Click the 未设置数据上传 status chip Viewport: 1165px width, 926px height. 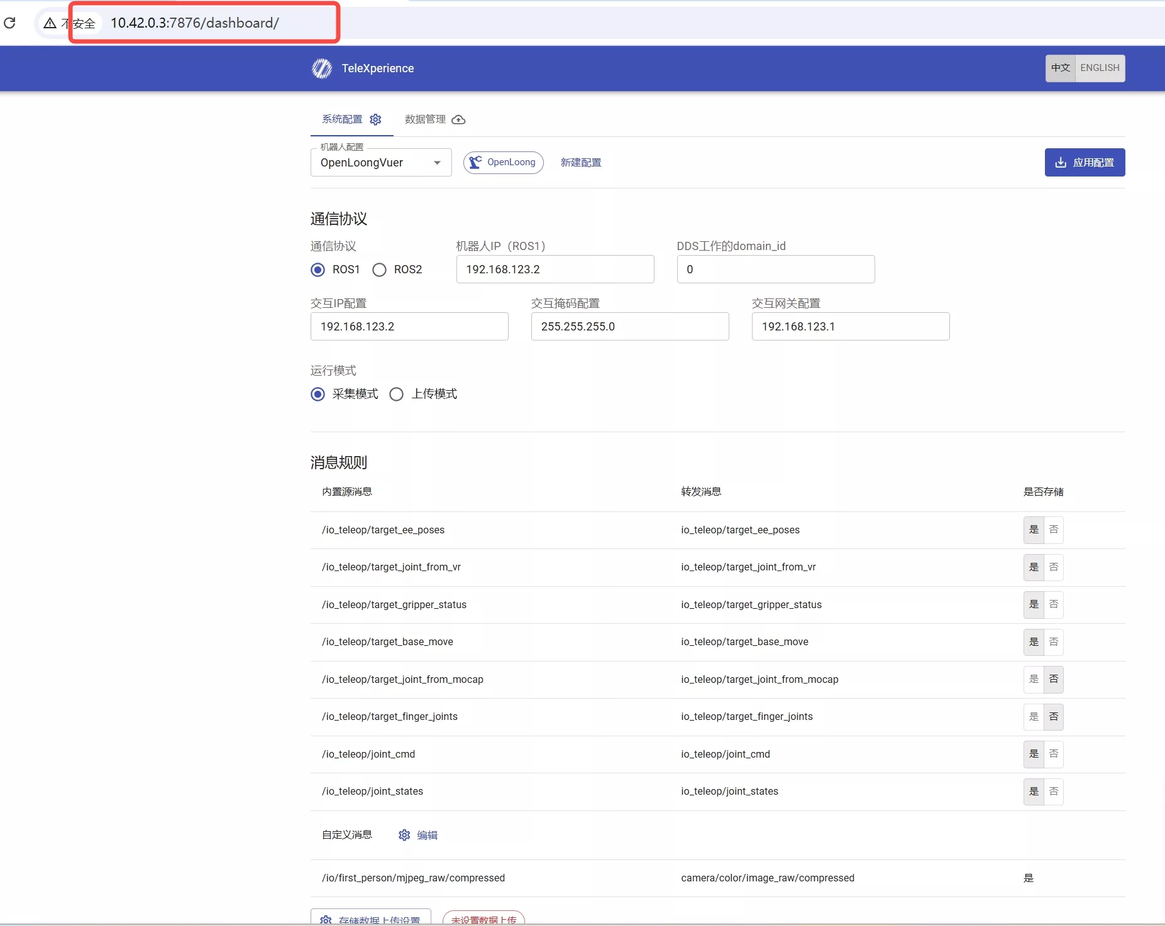(x=483, y=918)
